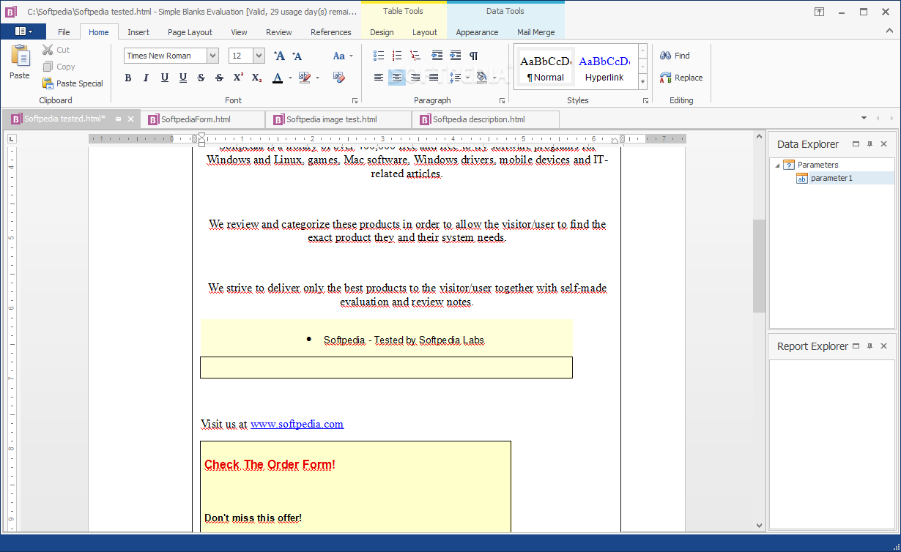
Task: Open the References ribbon tab
Action: (331, 32)
